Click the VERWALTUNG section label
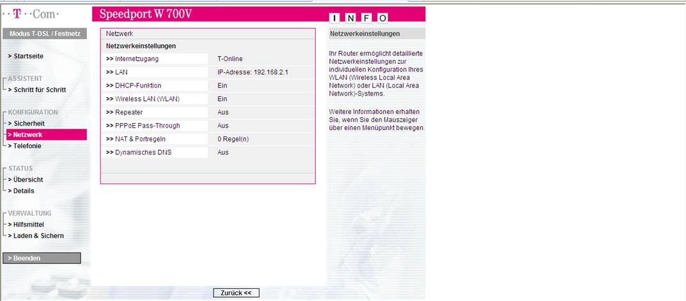This screenshot has height=301, width=686. click(30, 214)
